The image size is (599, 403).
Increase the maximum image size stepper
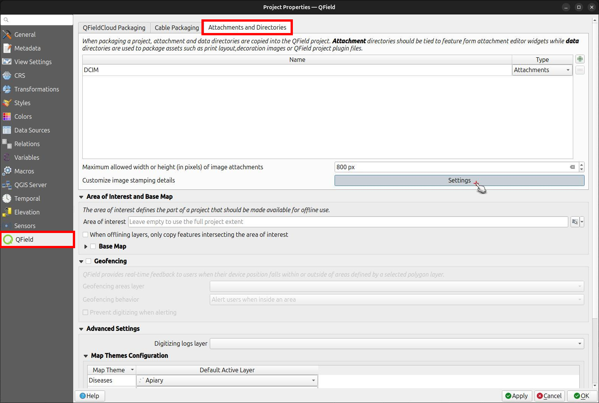(x=582, y=165)
